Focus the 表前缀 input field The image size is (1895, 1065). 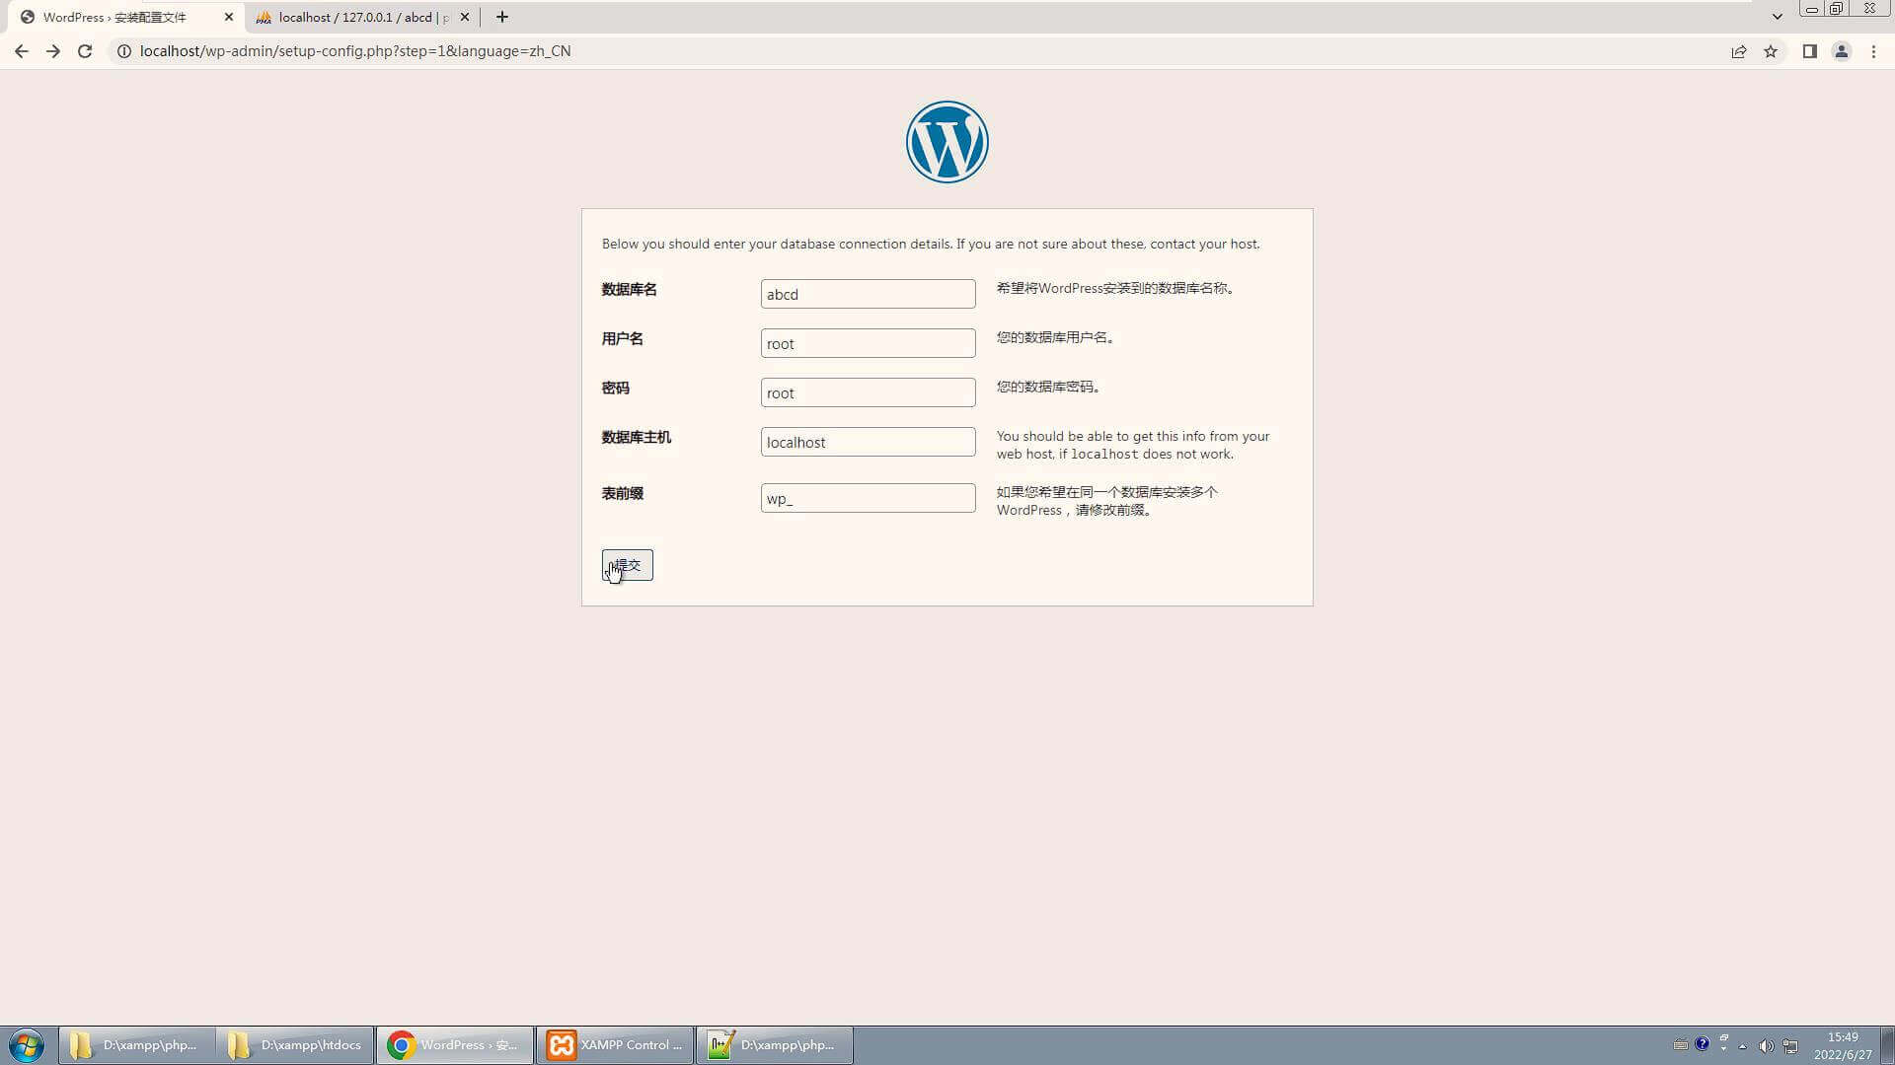[868, 498]
